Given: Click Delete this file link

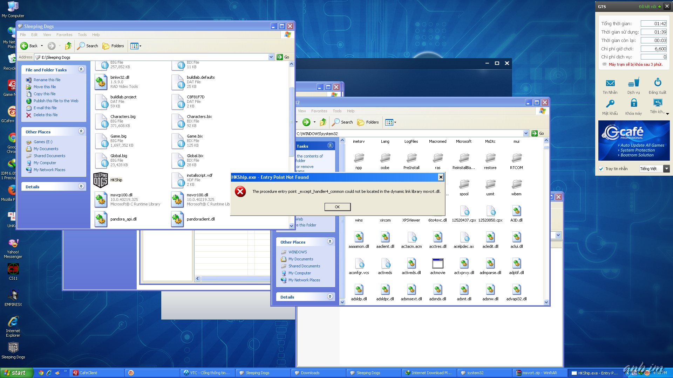Looking at the screenshot, I should pos(46,115).
